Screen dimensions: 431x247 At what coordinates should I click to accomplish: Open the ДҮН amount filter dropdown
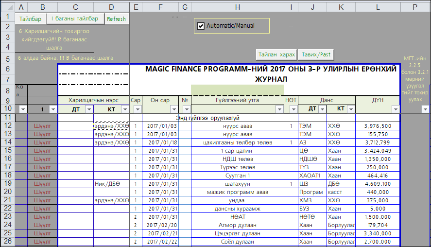coord(396,109)
